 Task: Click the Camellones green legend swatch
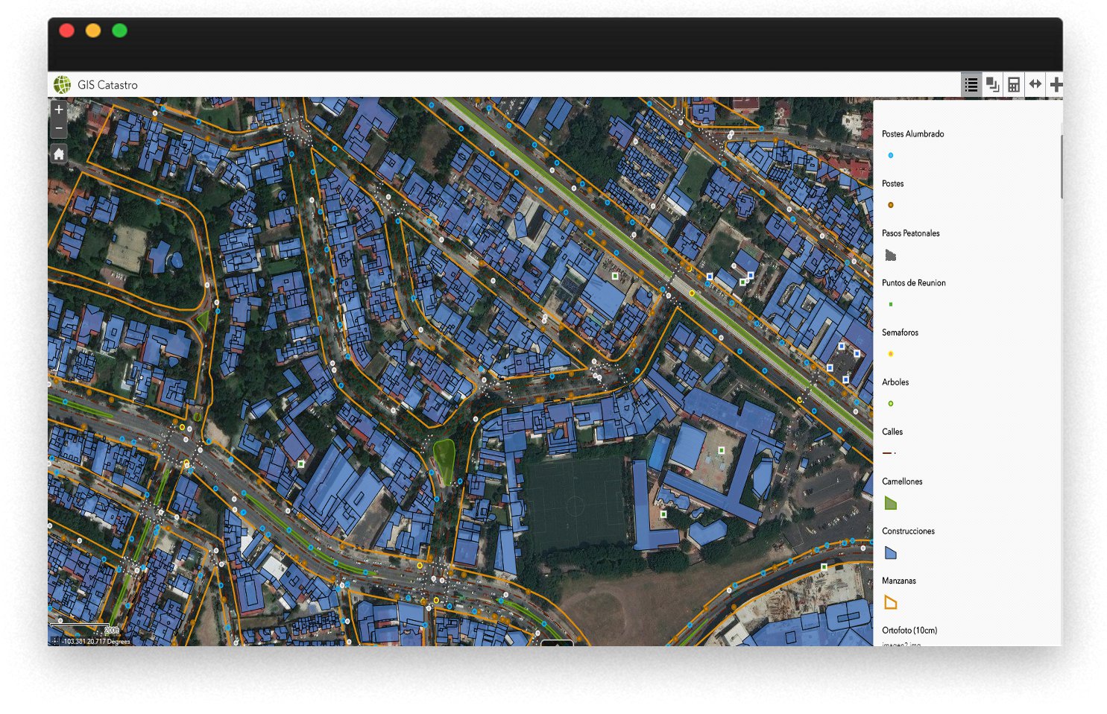[890, 503]
